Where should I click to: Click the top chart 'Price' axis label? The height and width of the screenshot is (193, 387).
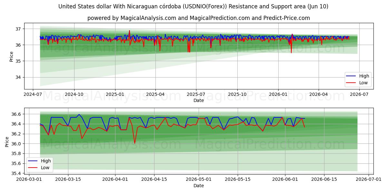click(12, 56)
